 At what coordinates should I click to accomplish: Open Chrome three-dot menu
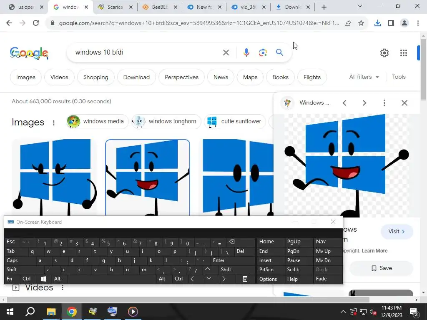pos(418,23)
